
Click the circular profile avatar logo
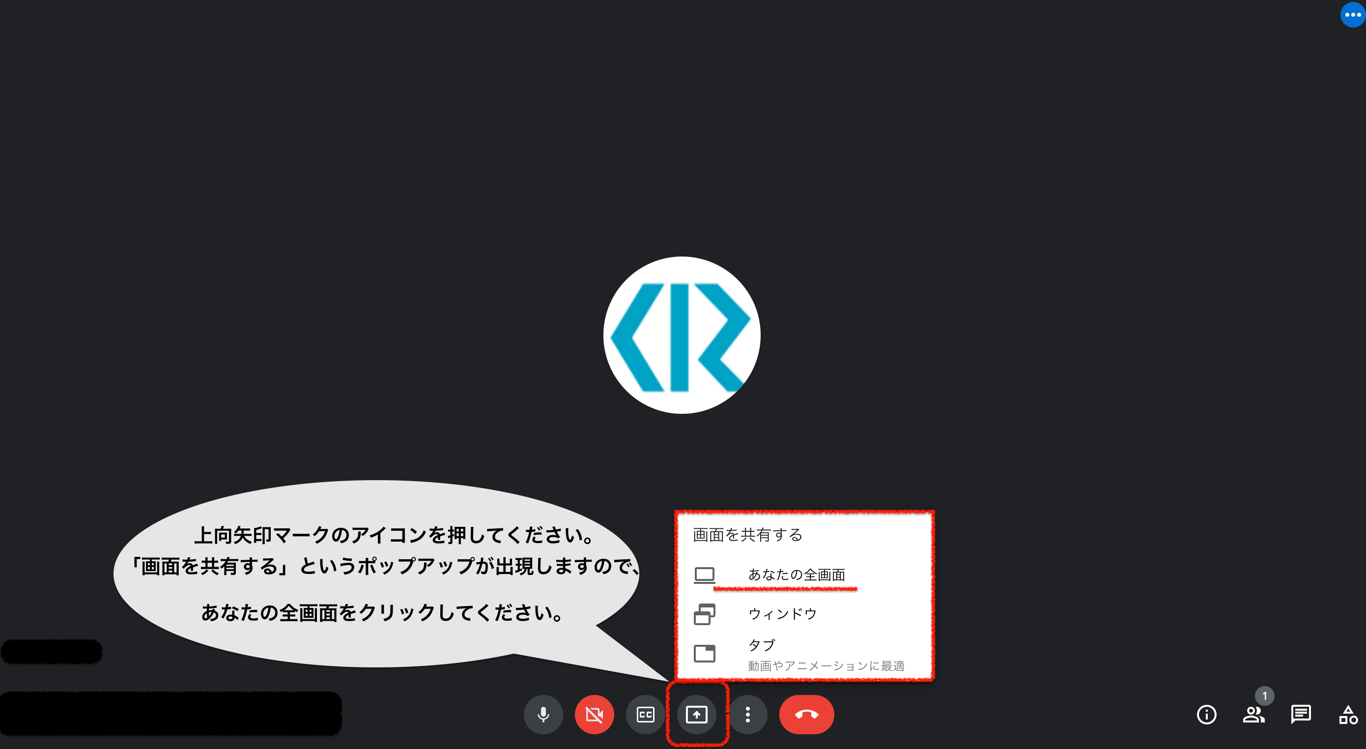[682, 335]
